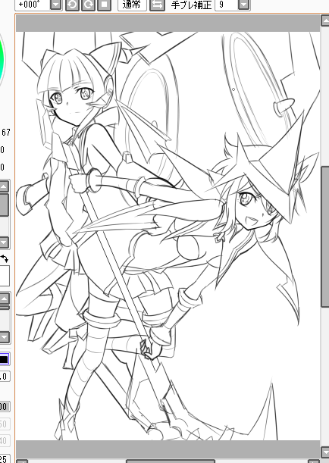Click the lower left panel scroll-up arrow
The height and width of the screenshot is (463, 329).
tap(4, 299)
